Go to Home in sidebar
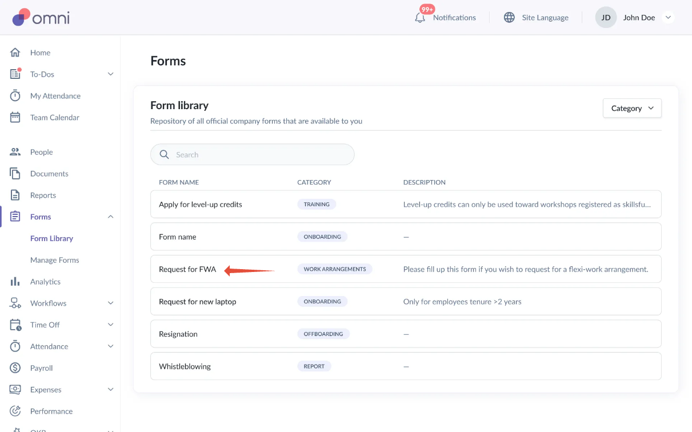 pyautogui.click(x=40, y=53)
